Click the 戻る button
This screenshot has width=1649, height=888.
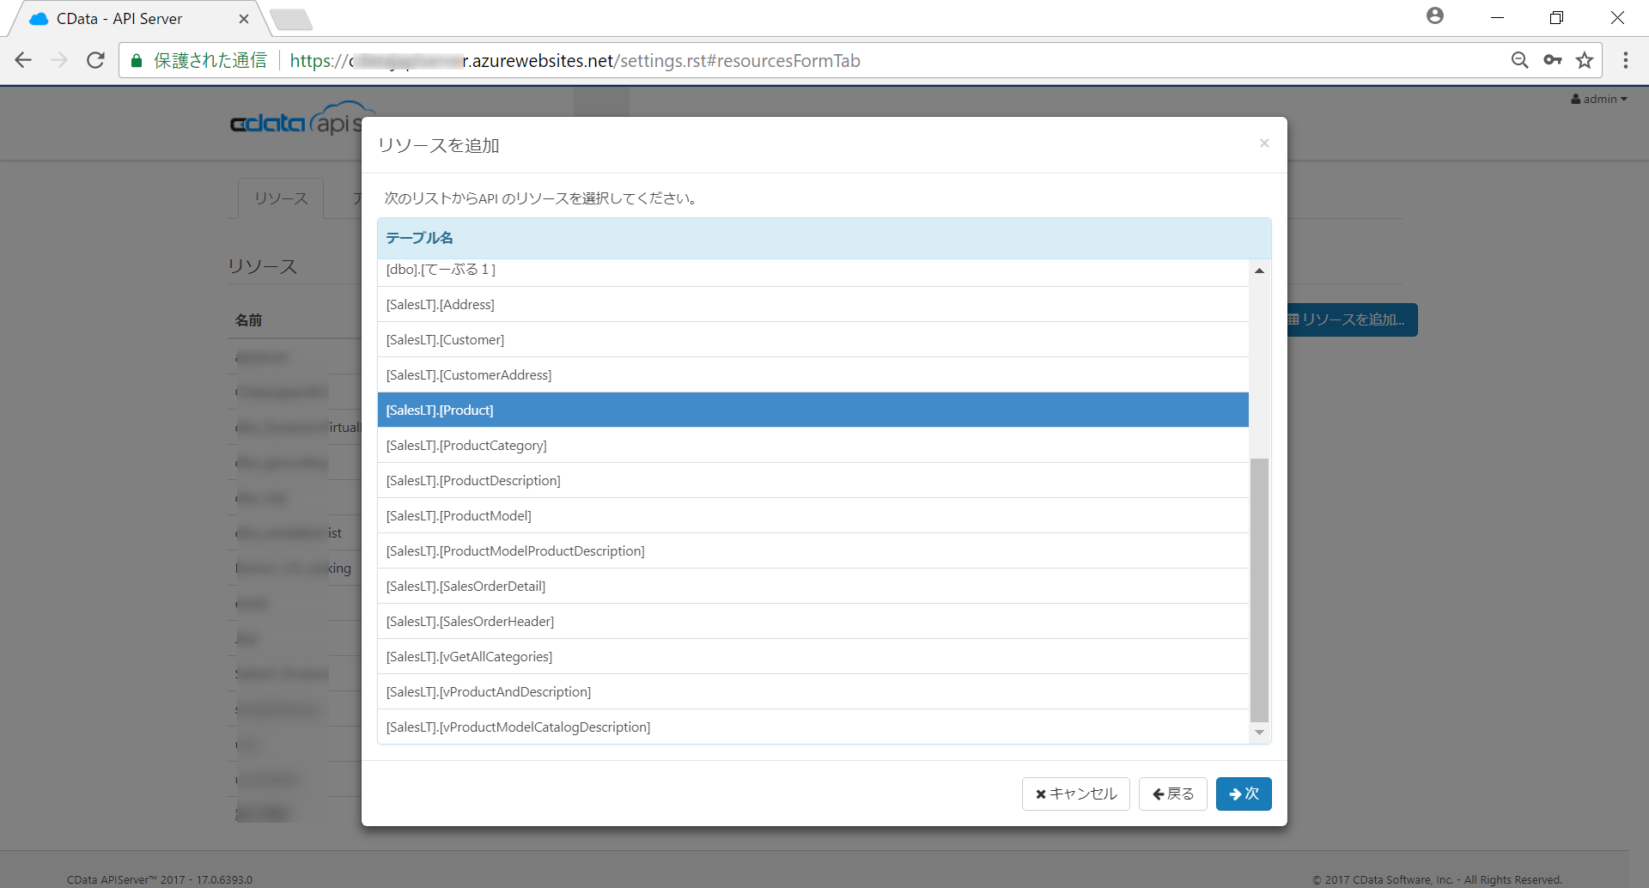(x=1172, y=794)
